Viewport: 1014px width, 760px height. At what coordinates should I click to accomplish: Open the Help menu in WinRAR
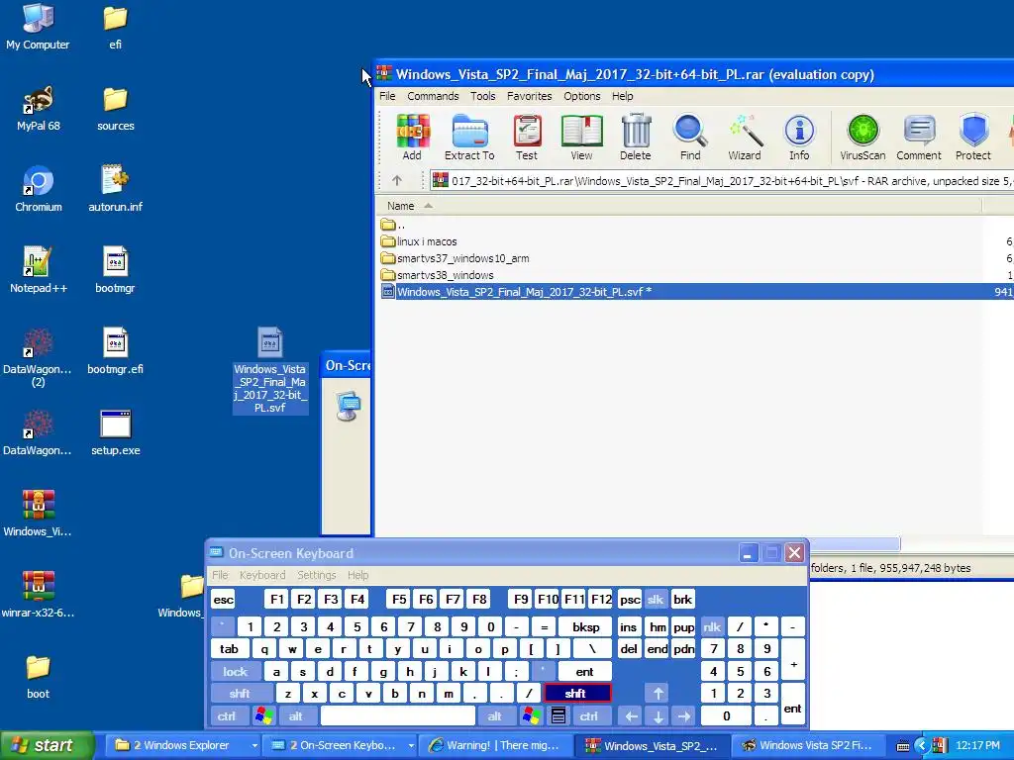(622, 96)
